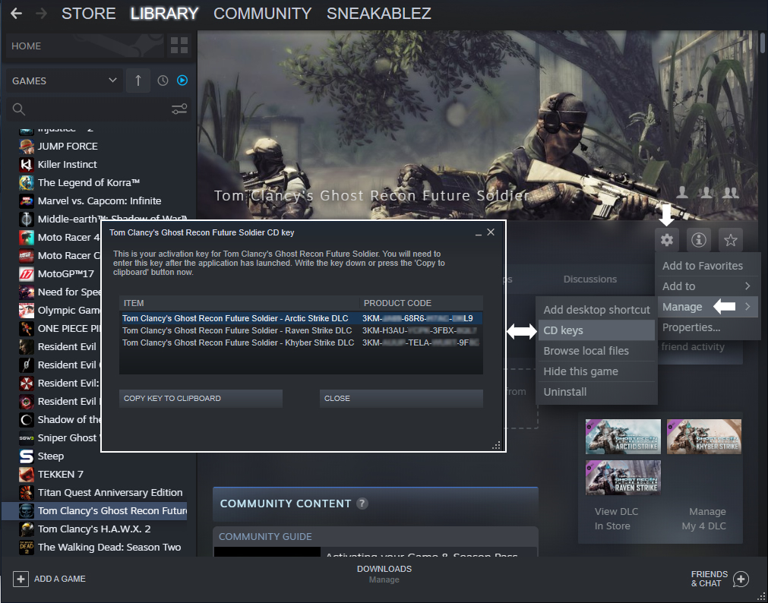Click The Legend of Korra icon
The width and height of the screenshot is (768, 603).
(27, 182)
